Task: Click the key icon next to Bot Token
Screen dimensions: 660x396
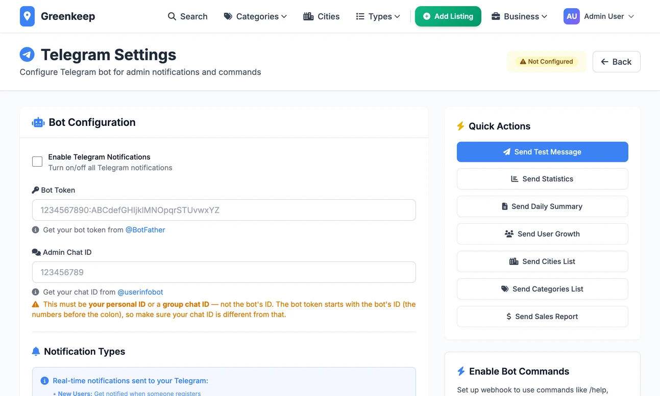Action: [x=35, y=190]
